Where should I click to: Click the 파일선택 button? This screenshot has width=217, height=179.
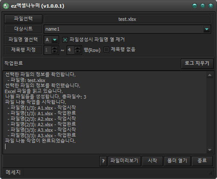point(23,19)
